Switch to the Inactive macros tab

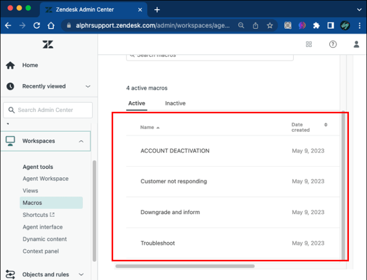pyautogui.click(x=176, y=103)
